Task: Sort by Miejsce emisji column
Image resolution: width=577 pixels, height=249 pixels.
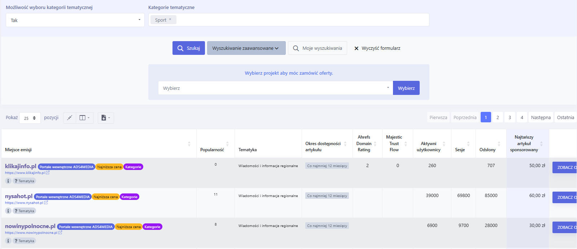Action: 99,144
